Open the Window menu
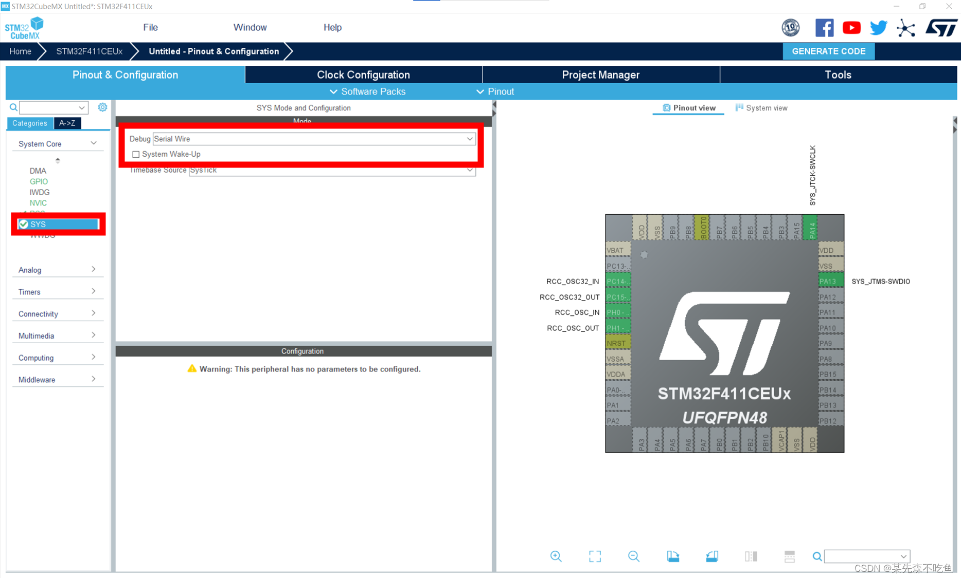The width and height of the screenshot is (961, 578). 250,28
